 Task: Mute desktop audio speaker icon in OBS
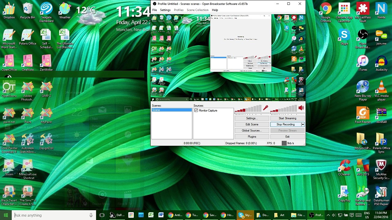[x=301, y=108]
